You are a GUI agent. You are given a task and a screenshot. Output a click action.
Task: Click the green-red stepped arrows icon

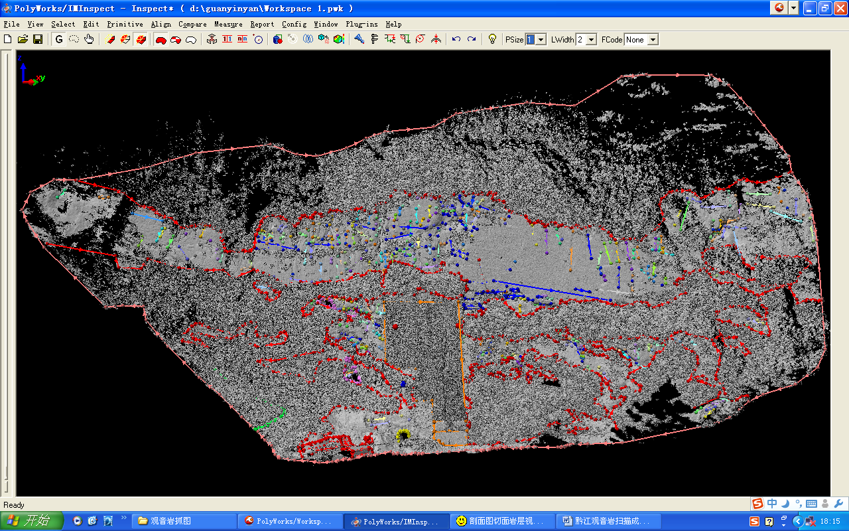390,40
